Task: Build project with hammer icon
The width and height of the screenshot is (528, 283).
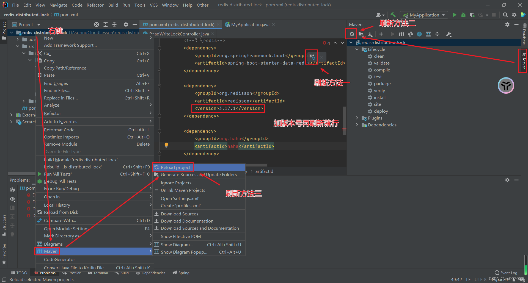Action: click(x=393, y=15)
